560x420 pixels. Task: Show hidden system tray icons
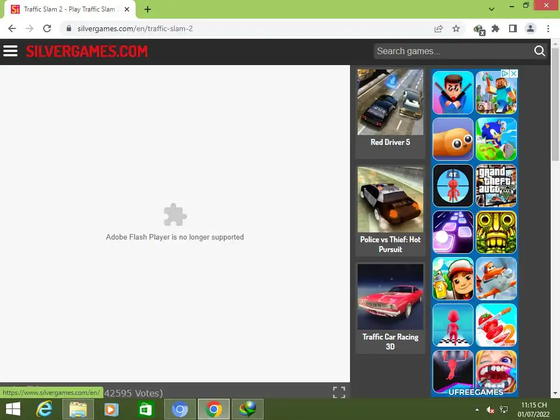[x=477, y=410]
